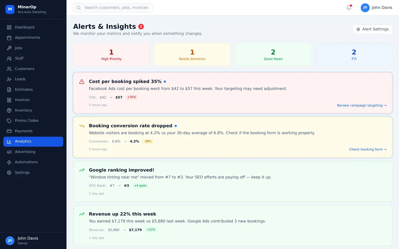Filter alerts by High Priority

point(111,55)
